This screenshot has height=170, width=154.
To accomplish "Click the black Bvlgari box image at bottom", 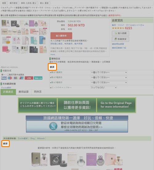I will pos(56,160).
